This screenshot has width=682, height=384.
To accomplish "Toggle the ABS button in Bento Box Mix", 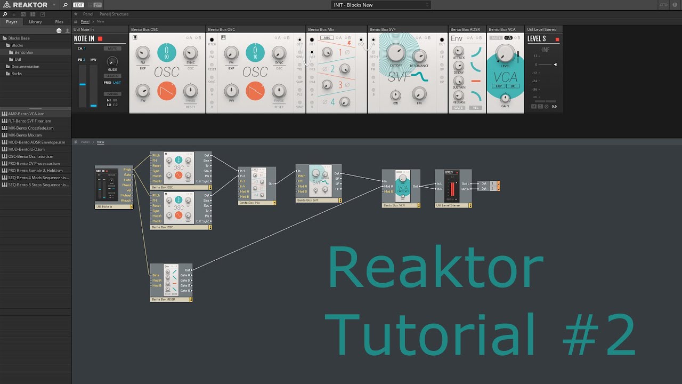I will tap(326, 38).
